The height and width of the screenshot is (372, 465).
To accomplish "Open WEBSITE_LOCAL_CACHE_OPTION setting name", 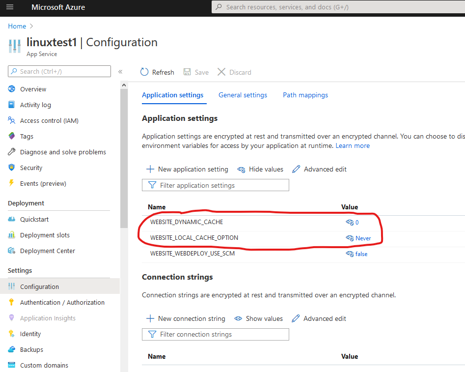I will click(x=194, y=238).
